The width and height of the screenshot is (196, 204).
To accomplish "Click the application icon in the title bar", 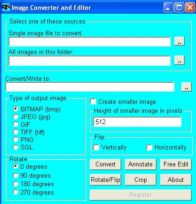I will point(6,8).
